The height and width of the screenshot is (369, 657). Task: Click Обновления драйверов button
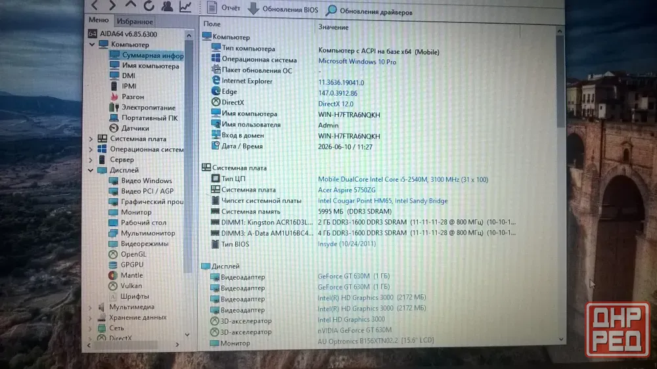[x=369, y=11]
